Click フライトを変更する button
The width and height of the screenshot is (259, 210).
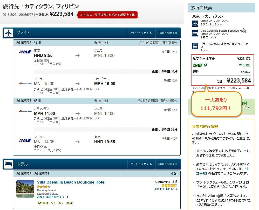click(x=141, y=33)
